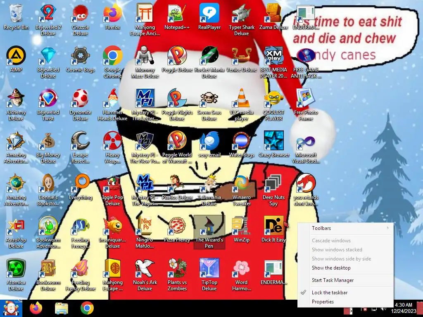Select the Talismania Deluxe shortcut
Screen dimensions: 423x317
(209, 190)
